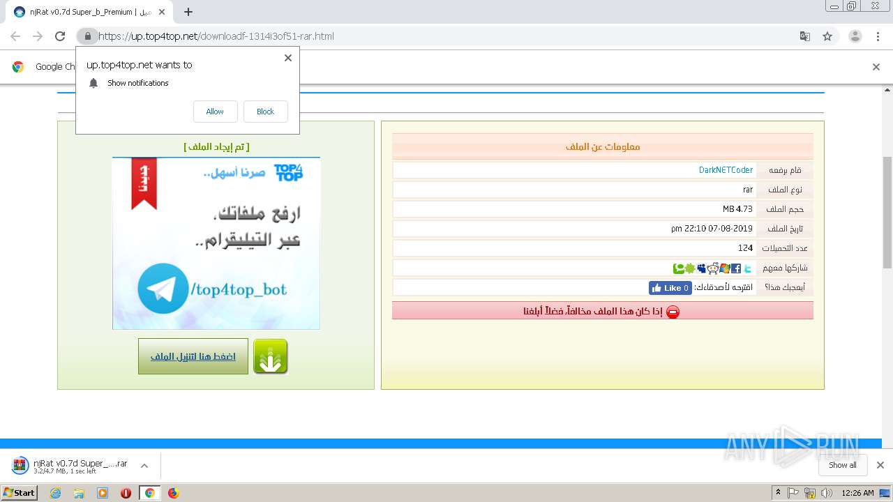The image size is (893, 502).
Task: Open the network status tray icon
Action: 810,493
